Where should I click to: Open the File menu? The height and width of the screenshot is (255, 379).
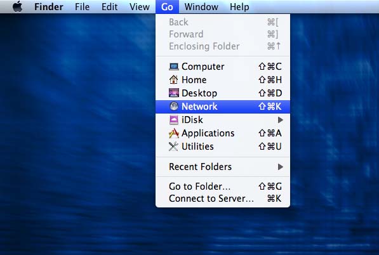click(x=82, y=7)
